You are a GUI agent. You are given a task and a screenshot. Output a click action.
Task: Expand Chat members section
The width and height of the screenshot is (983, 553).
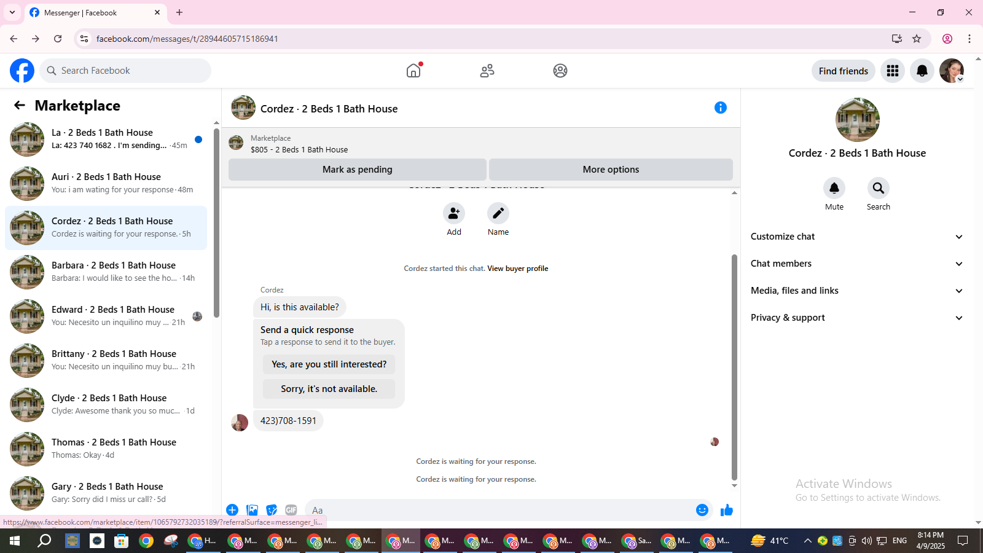(857, 264)
